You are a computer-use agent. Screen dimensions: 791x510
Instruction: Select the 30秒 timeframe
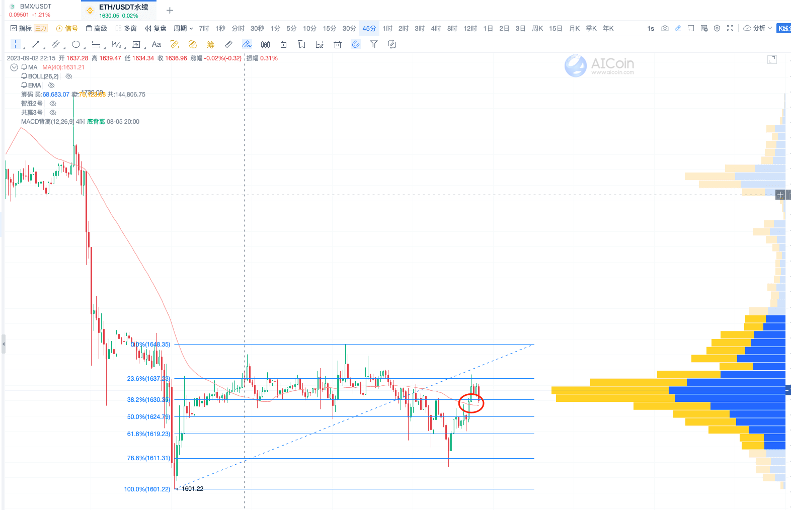pyautogui.click(x=257, y=28)
